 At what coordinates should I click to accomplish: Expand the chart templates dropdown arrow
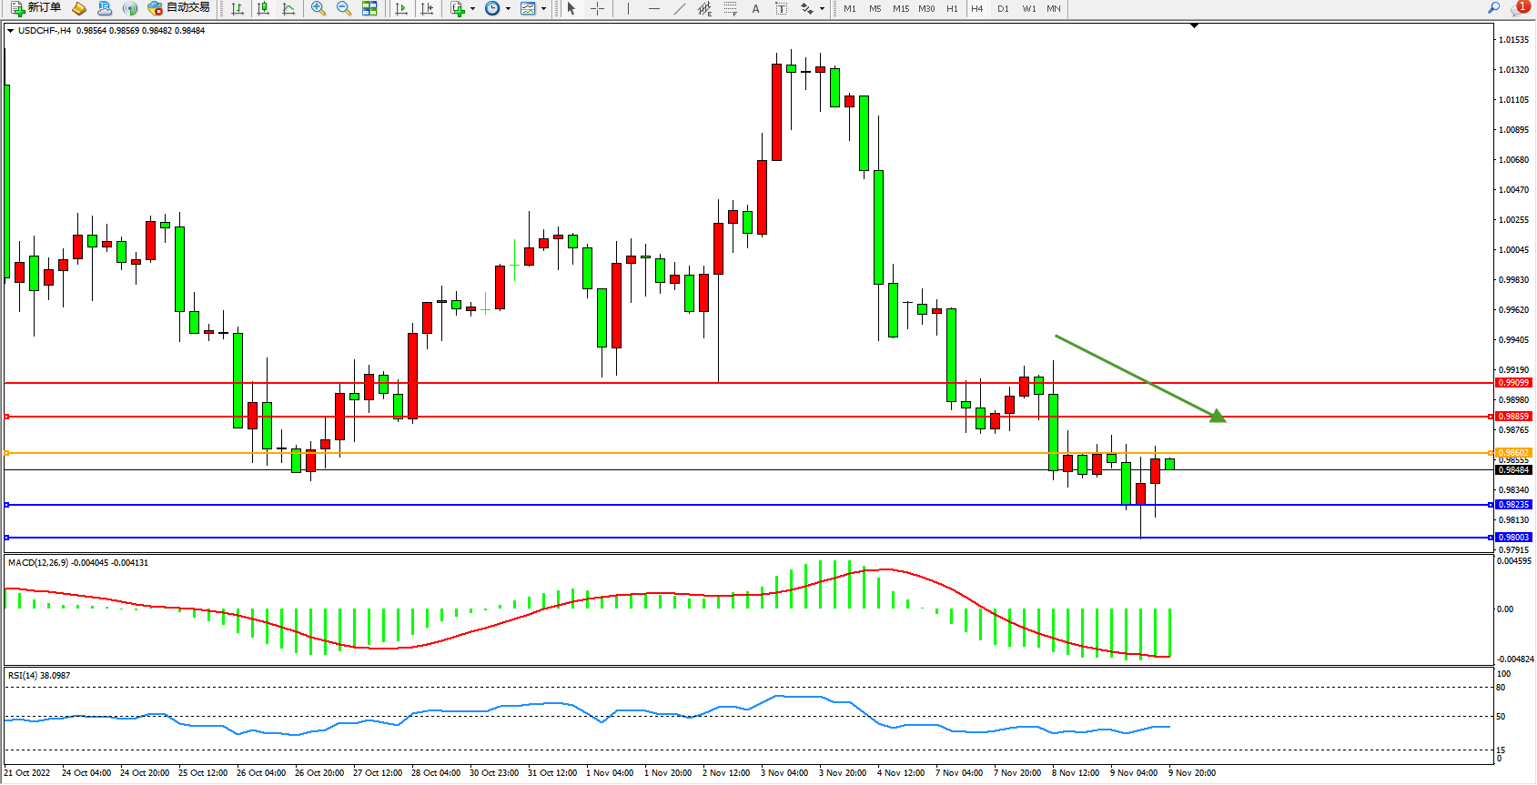pyautogui.click(x=543, y=9)
